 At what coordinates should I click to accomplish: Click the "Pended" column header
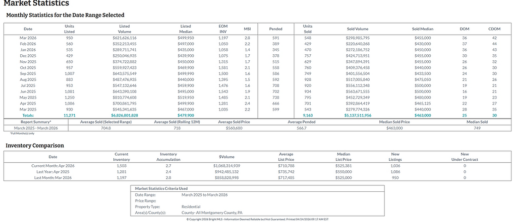click(x=275, y=29)
